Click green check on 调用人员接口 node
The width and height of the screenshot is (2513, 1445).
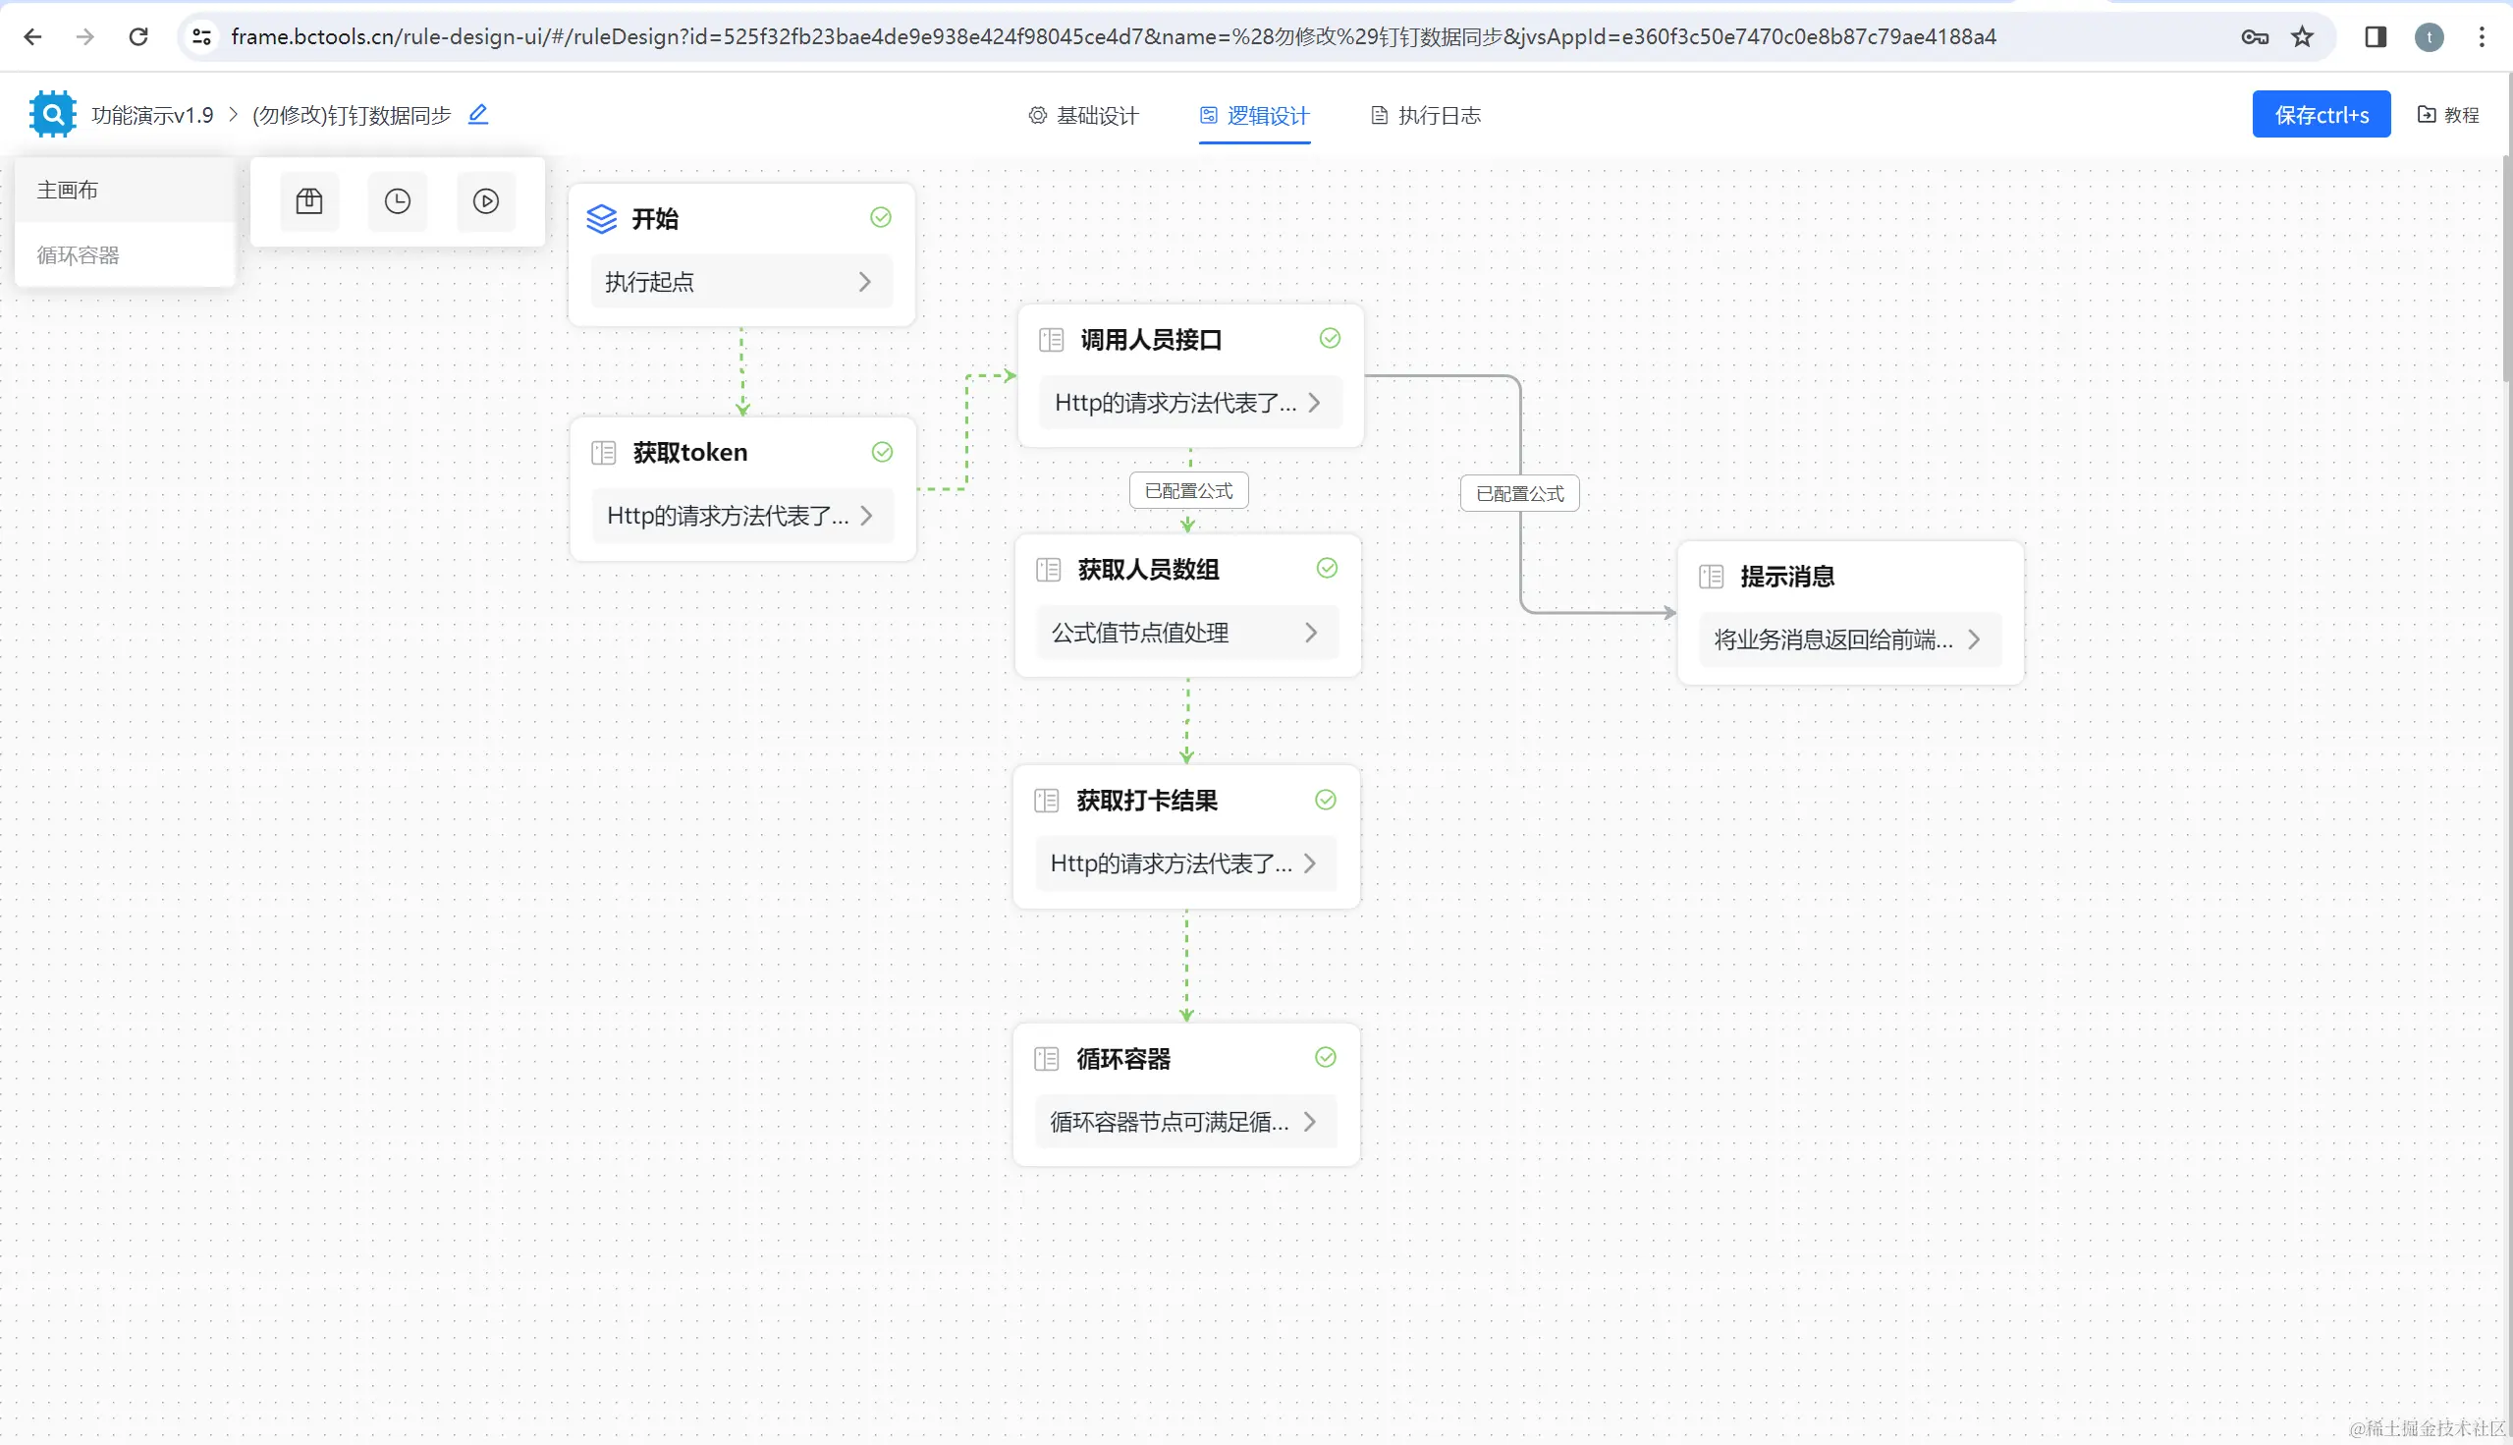[x=1330, y=339]
